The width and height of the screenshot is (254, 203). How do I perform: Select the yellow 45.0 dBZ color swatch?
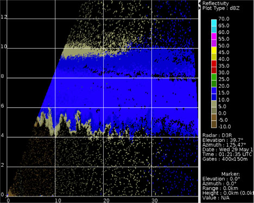coord(214,50)
